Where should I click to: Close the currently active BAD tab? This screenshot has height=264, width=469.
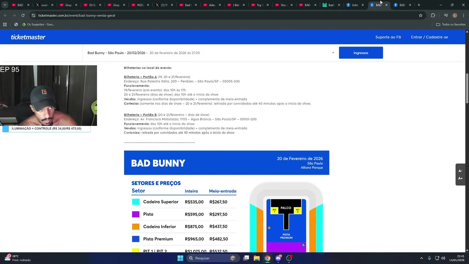coord(386,5)
